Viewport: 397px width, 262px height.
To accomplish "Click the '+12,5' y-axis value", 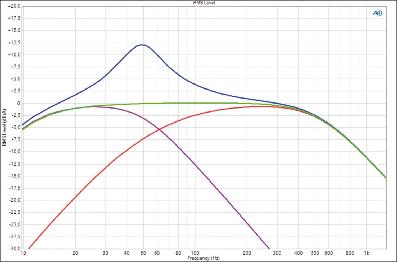I will pos(14,43).
